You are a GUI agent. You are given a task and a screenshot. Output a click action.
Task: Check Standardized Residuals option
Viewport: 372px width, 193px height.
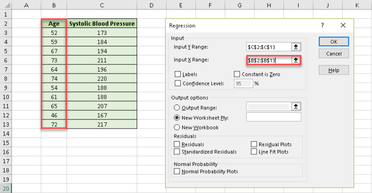[177, 151]
